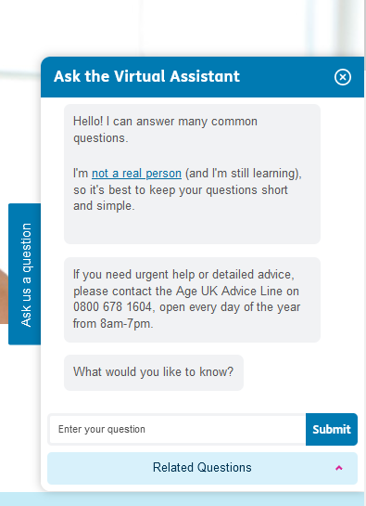Click the phone number 0800 678 1604

pyautogui.click(x=112, y=307)
